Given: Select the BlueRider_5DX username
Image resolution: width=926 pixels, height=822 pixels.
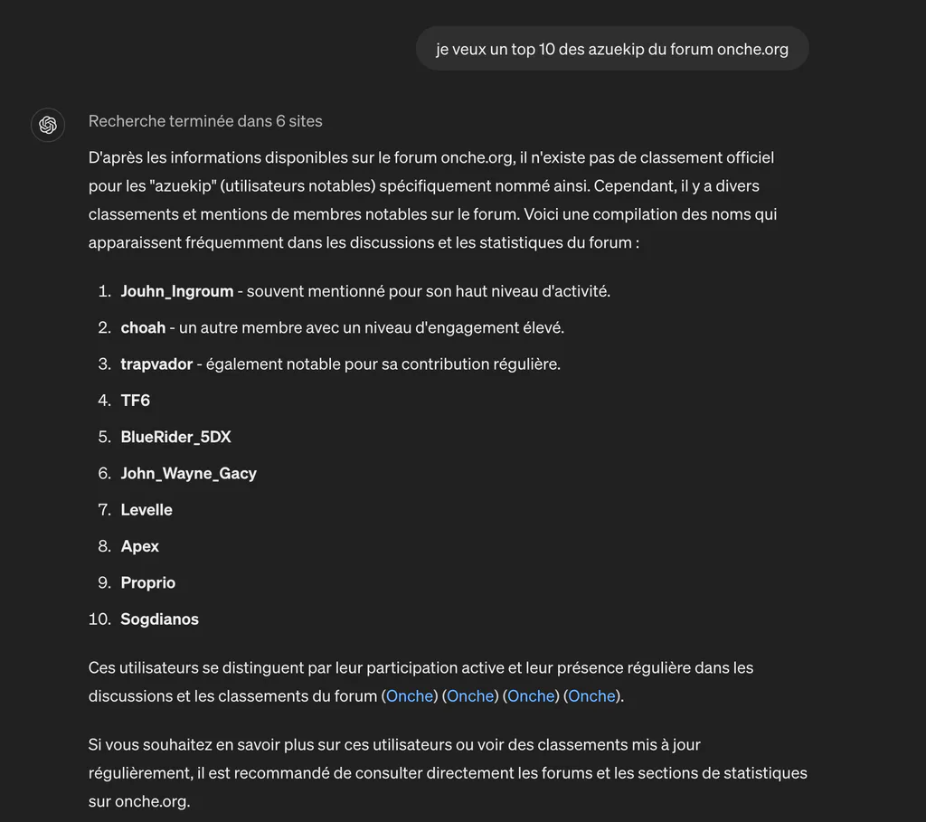Looking at the screenshot, I should pyautogui.click(x=176, y=437).
